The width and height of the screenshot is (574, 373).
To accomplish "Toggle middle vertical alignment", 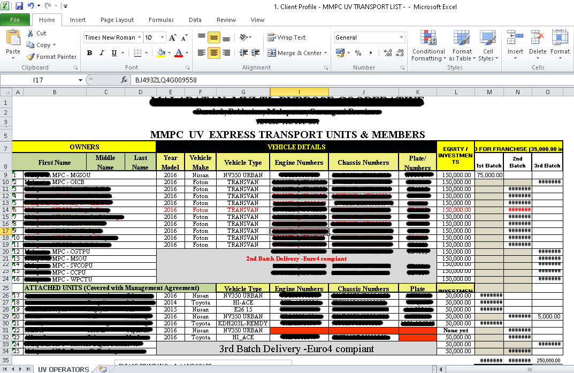I will coord(214,37).
